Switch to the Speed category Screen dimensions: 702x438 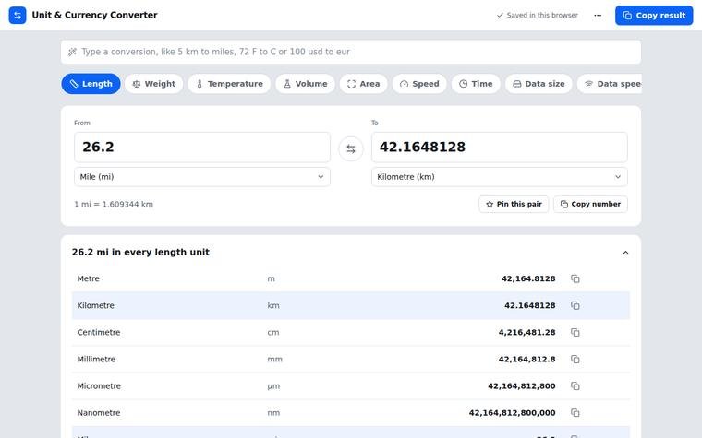[419, 84]
